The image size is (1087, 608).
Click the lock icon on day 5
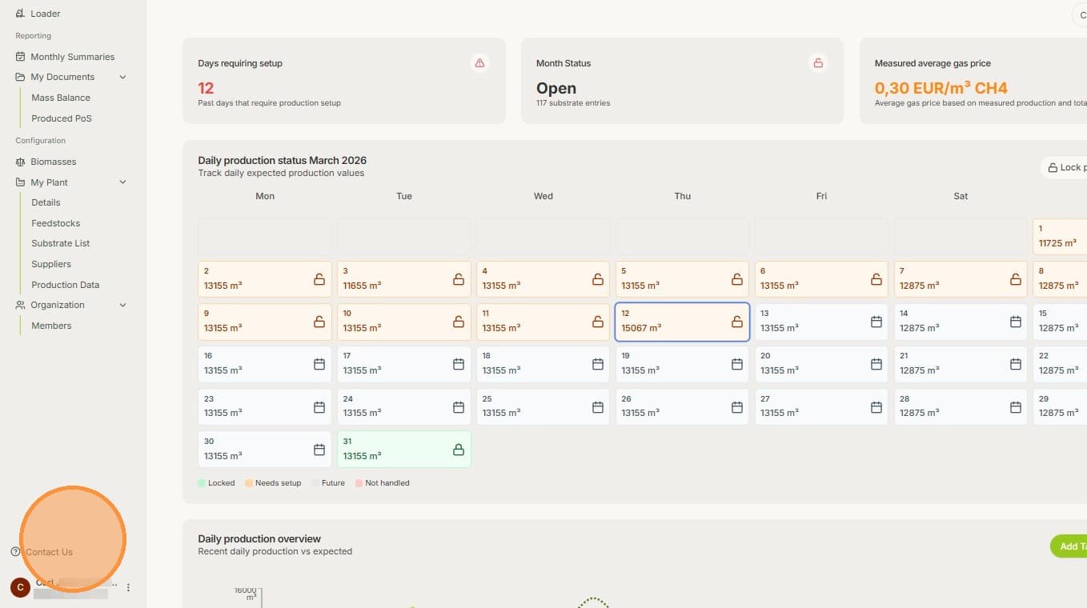(737, 279)
